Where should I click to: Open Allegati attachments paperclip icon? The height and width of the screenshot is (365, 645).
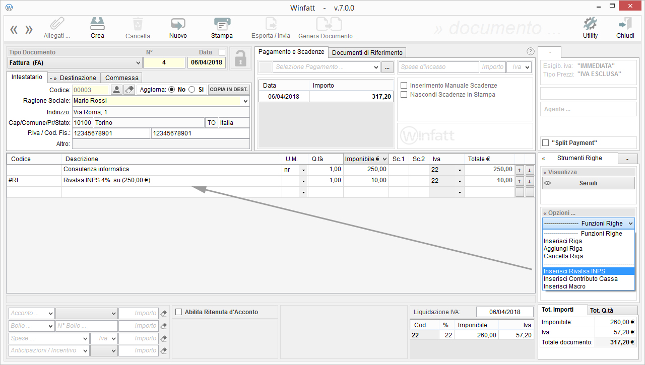[x=57, y=24]
